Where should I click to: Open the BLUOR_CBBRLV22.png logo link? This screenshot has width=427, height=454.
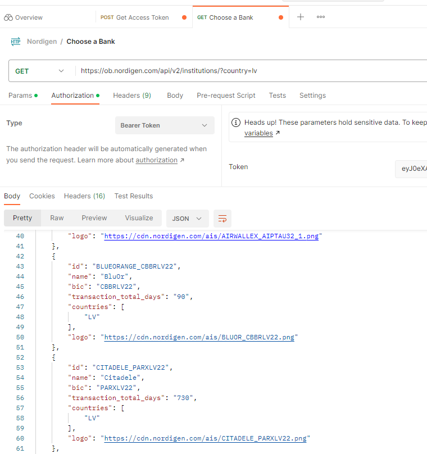pos(199,337)
